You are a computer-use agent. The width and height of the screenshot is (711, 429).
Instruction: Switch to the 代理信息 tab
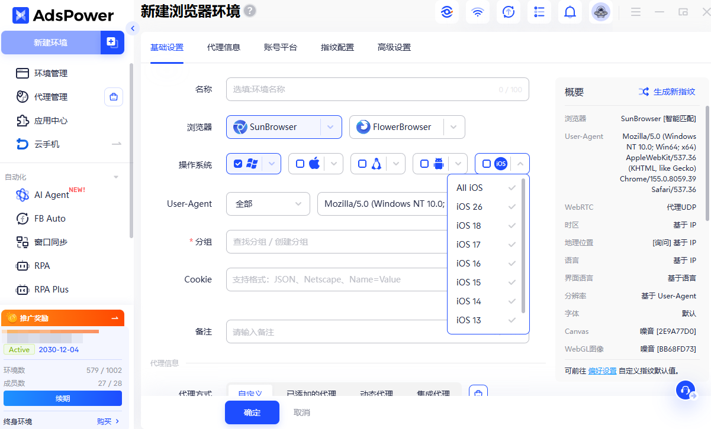(224, 47)
